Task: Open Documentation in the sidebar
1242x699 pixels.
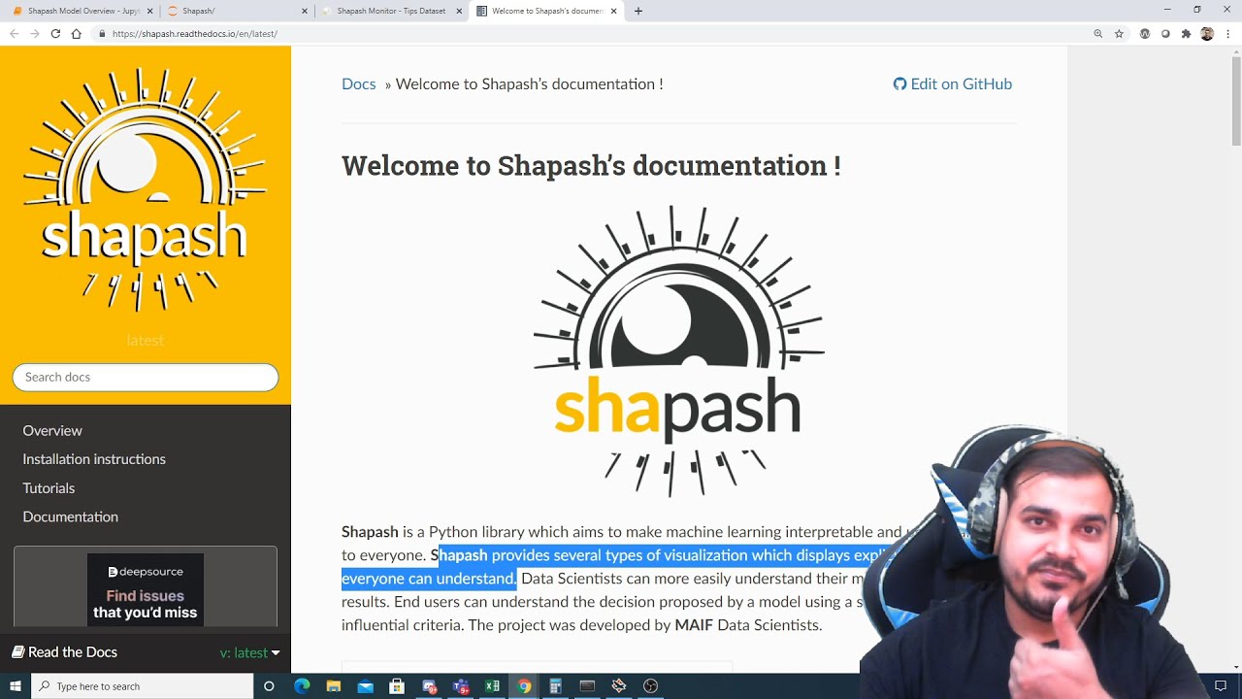Action: [x=70, y=516]
